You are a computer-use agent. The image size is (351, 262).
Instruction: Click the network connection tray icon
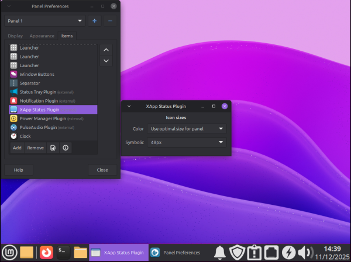pyautogui.click(x=271, y=253)
